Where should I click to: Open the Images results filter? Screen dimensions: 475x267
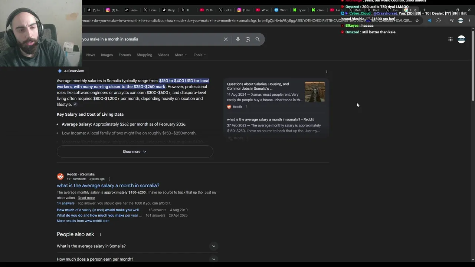point(107,55)
